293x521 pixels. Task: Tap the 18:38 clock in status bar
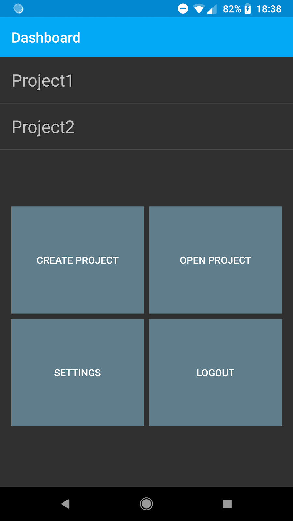point(269,9)
